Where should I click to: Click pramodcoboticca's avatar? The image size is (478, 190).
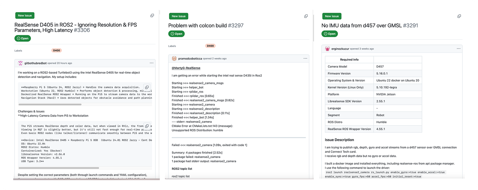[x=174, y=58]
